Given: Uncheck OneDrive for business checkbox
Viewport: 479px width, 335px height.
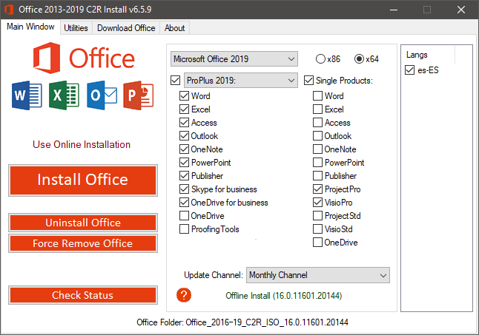Looking at the screenshot, I should pos(184,203).
